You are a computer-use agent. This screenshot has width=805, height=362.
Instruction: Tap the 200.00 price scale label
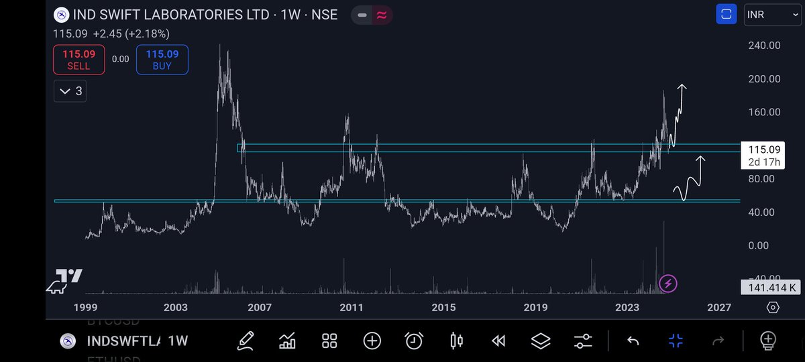[x=763, y=78]
